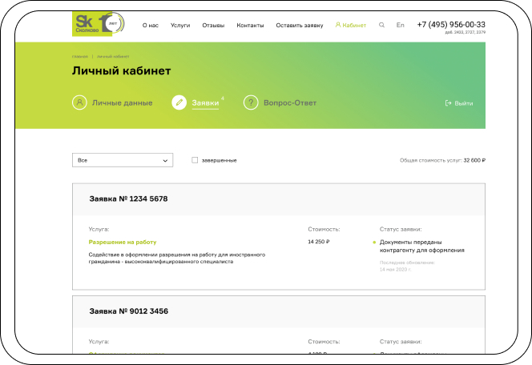This screenshot has width=532, height=365.
Task: Click the description Содействие в оформлении разрешения
Action: pos(177,258)
